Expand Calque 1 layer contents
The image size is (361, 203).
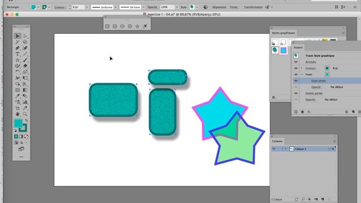285,149
